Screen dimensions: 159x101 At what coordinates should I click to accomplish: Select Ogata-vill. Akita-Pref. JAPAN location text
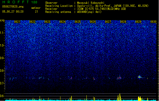(113, 6)
